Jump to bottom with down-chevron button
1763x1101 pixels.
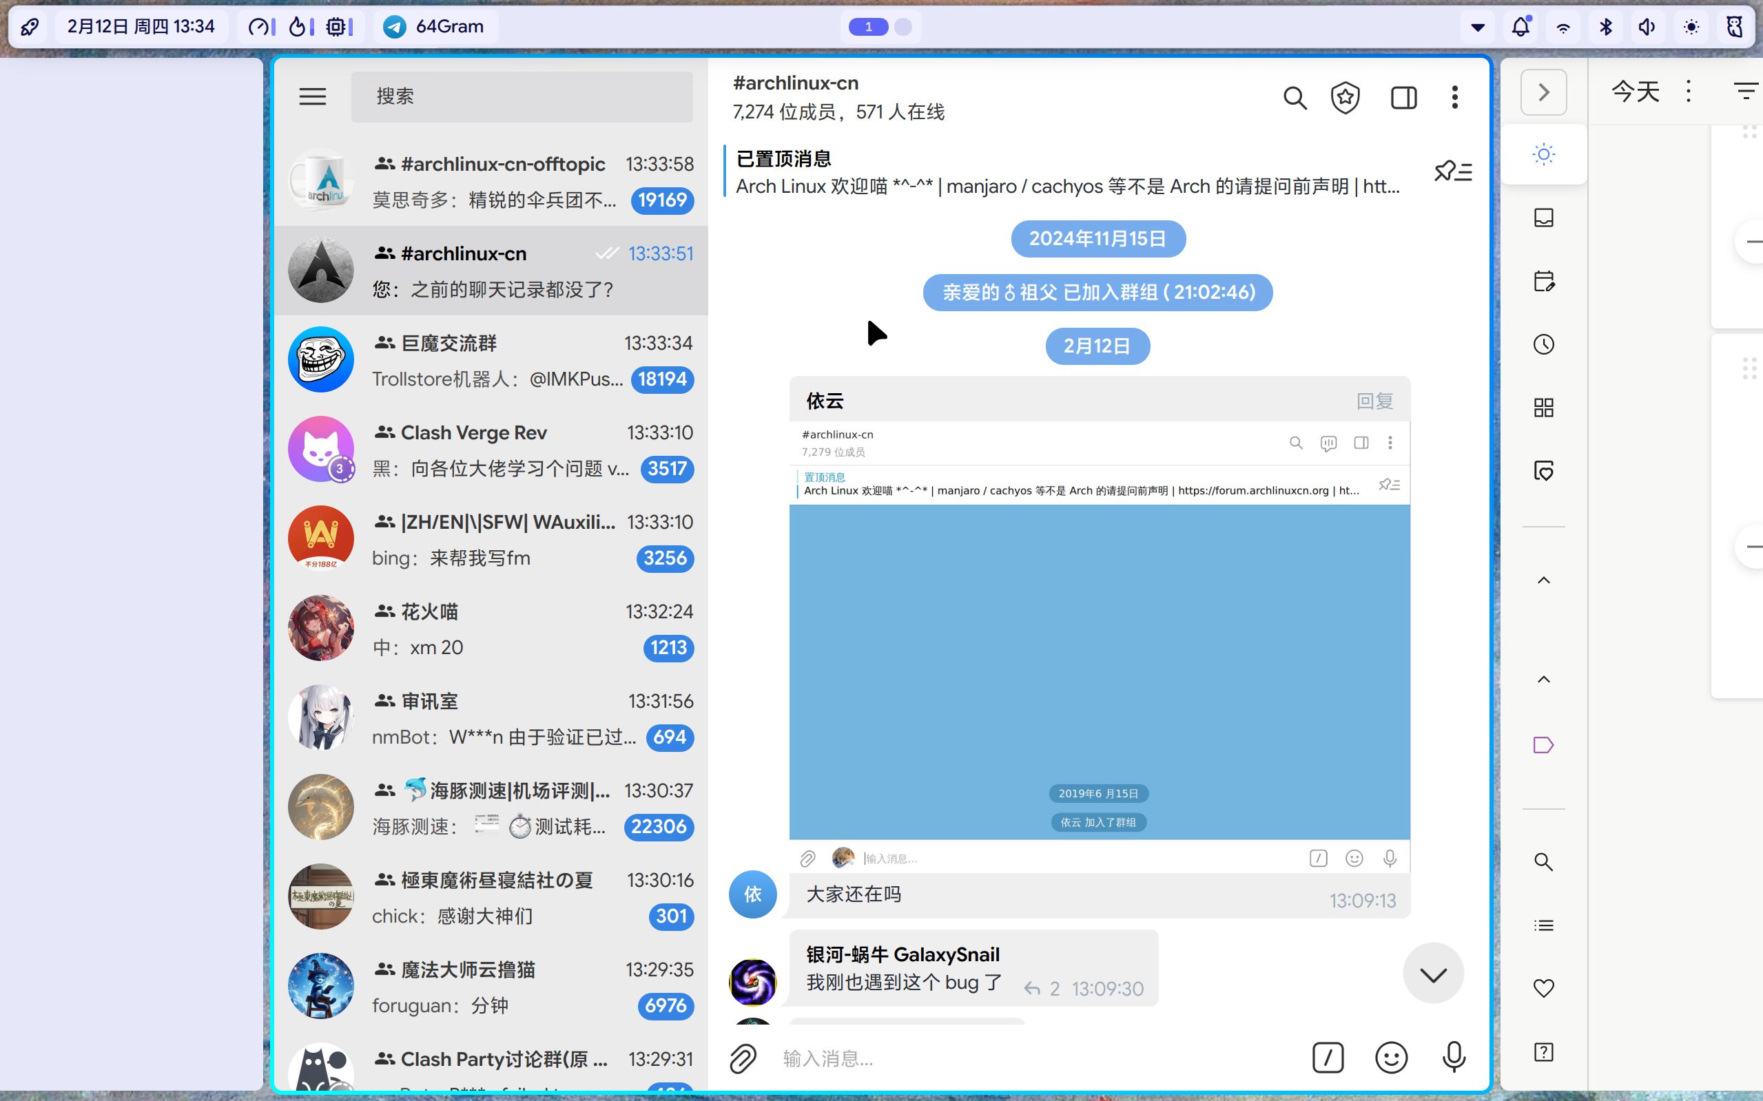tap(1432, 974)
